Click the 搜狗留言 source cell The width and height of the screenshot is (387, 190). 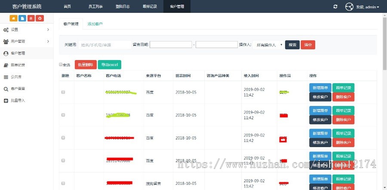coord(154,184)
